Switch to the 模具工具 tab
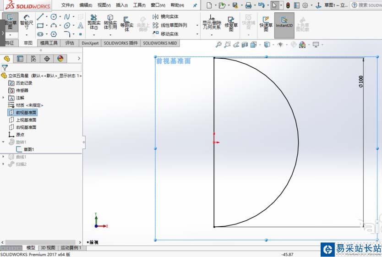The image size is (382, 257). [49, 43]
